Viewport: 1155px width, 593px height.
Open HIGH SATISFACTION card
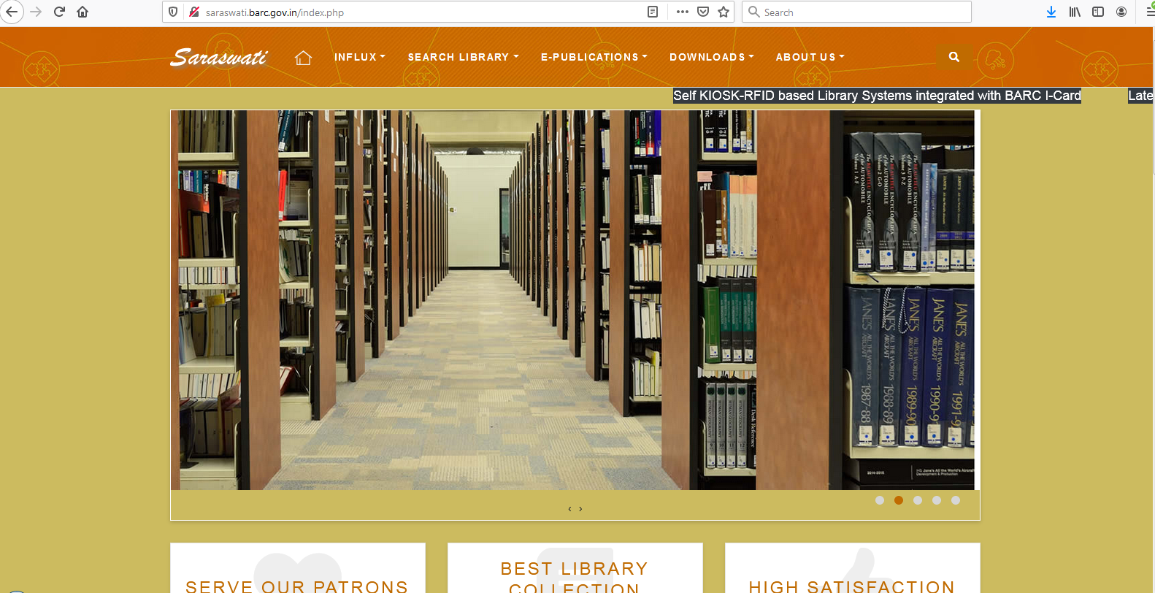point(853,568)
